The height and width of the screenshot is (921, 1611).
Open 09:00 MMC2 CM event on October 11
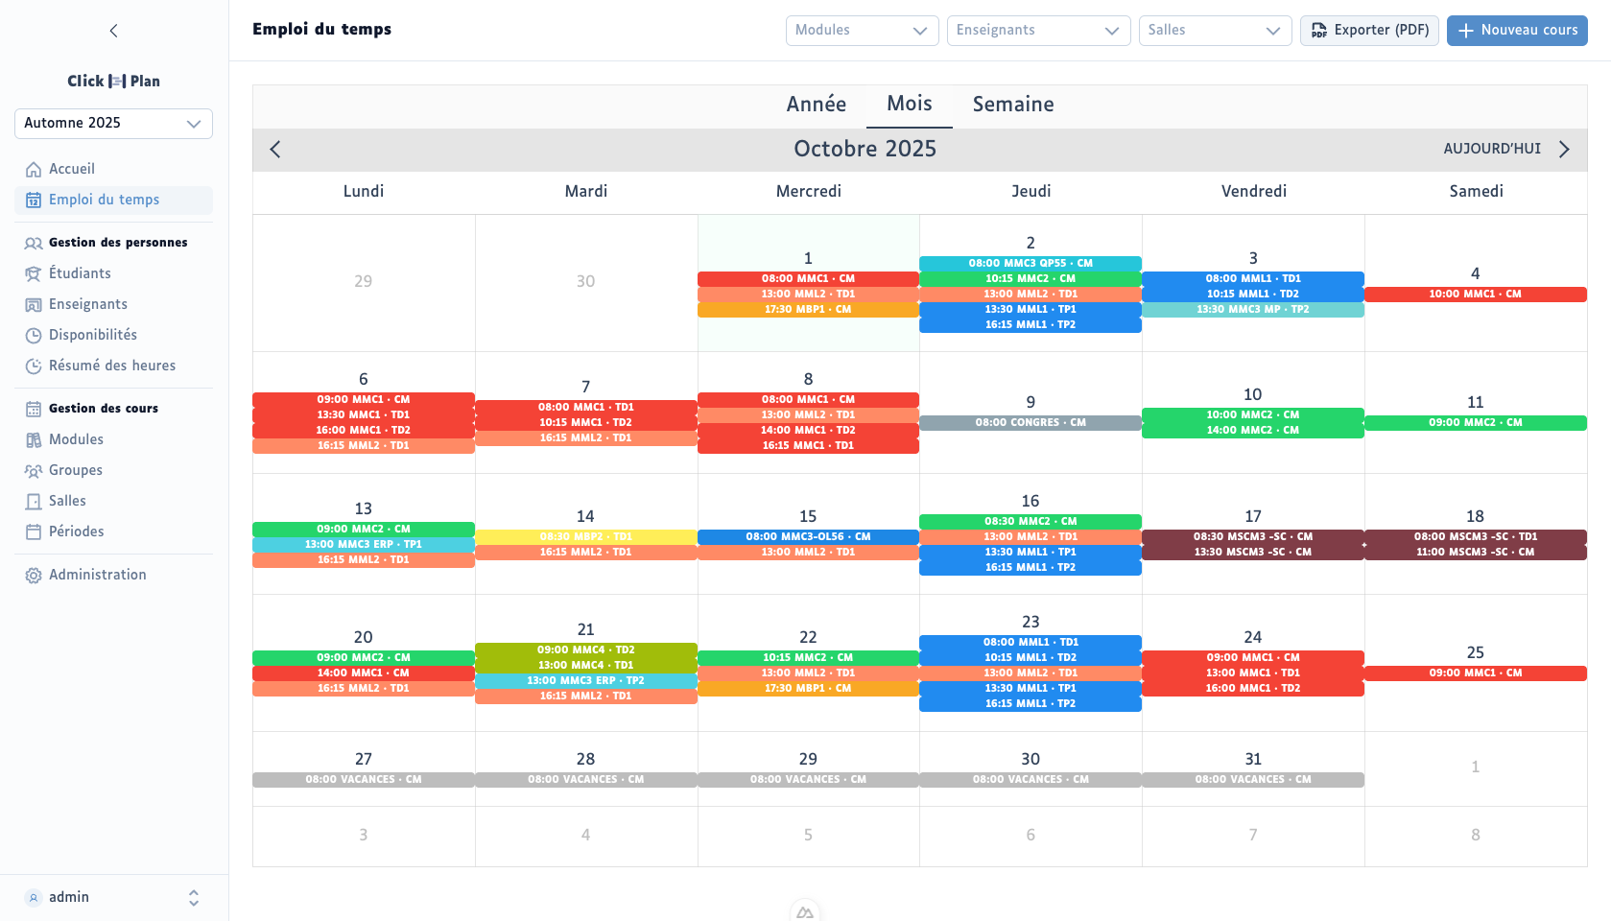pyautogui.click(x=1476, y=423)
